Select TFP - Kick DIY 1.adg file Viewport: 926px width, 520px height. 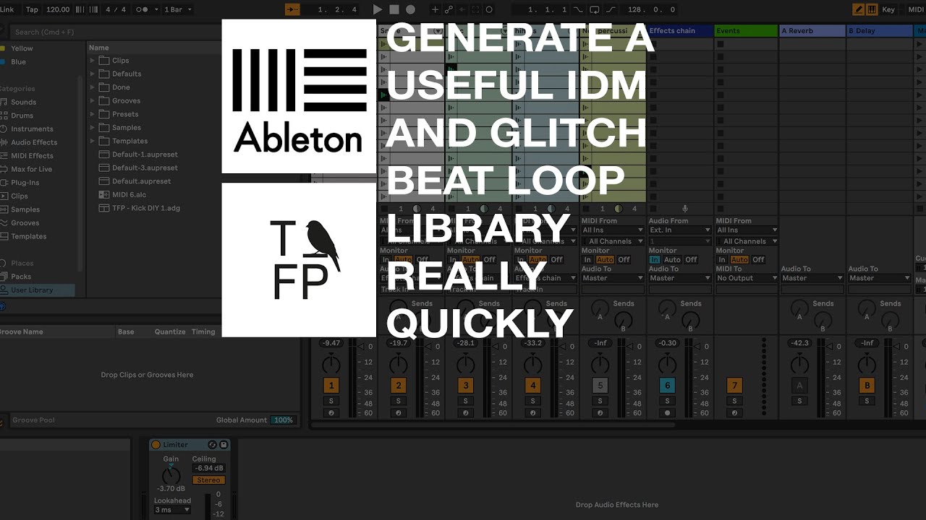(145, 208)
